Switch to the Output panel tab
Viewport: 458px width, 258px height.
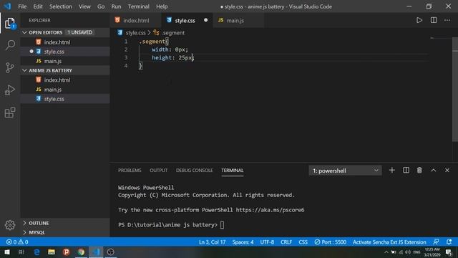pos(159,171)
